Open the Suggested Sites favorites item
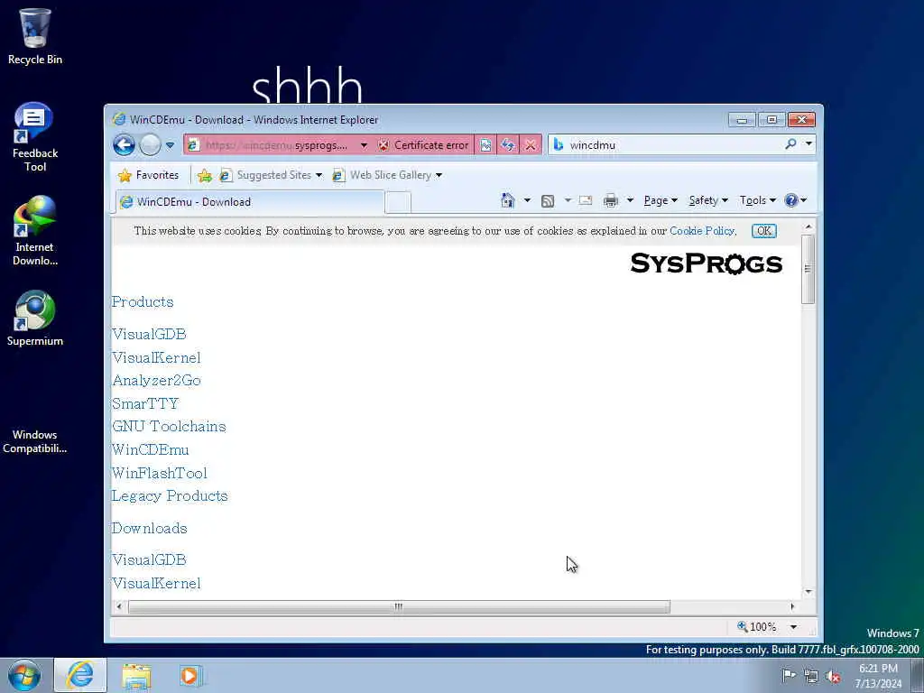The image size is (924, 693). click(271, 175)
